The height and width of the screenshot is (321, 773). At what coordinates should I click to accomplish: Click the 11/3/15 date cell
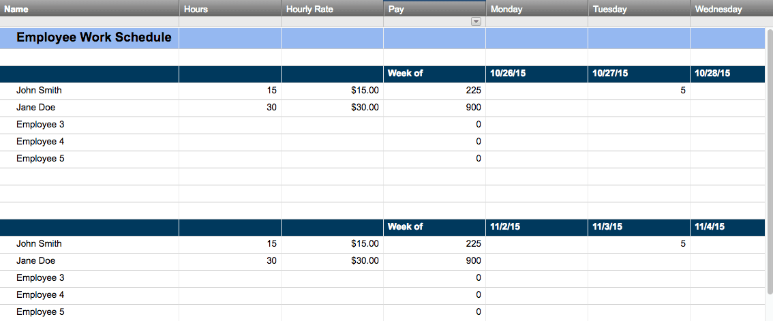639,228
